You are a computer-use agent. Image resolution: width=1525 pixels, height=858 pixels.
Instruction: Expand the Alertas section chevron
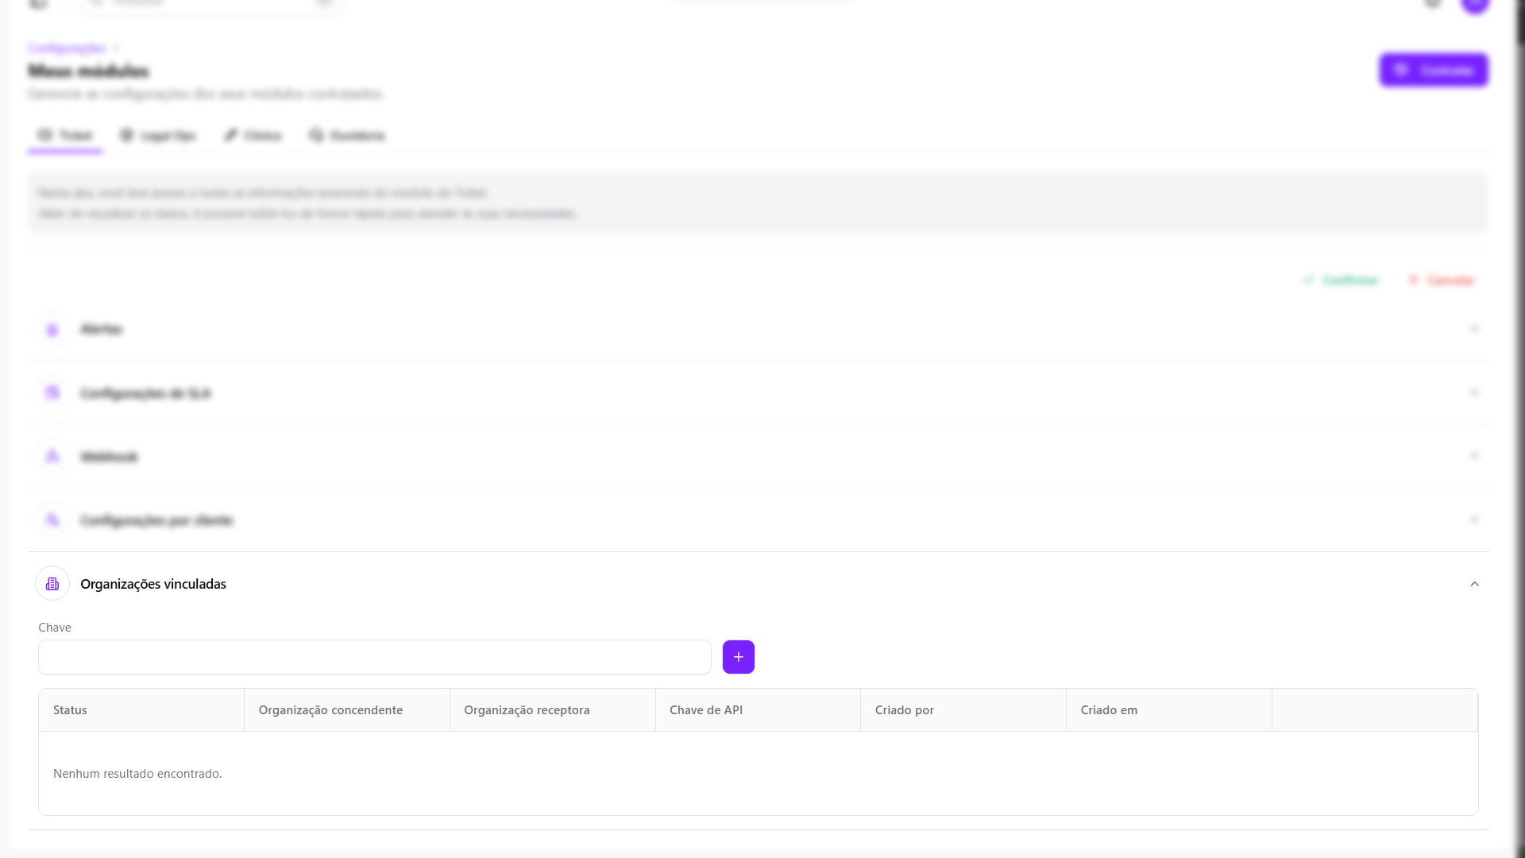(1474, 329)
